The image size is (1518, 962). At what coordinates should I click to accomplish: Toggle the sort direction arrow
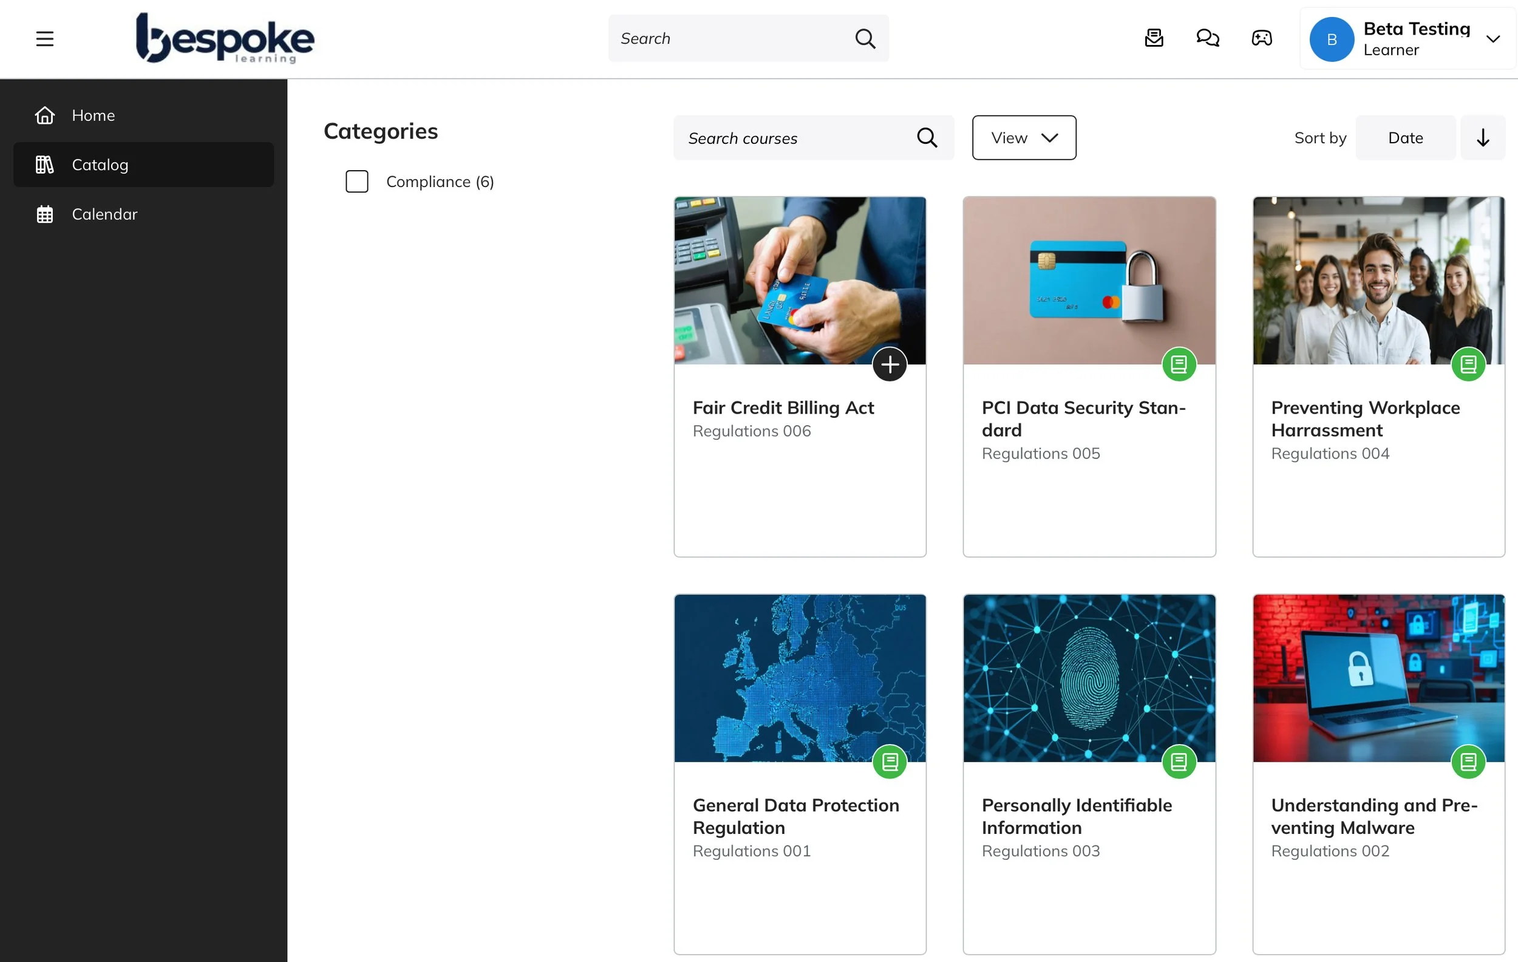tap(1483, 137)
